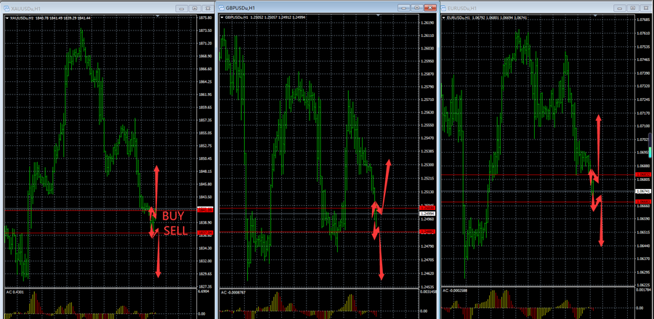
Task: Close the XAUUSD chart window
Action: 208,7
